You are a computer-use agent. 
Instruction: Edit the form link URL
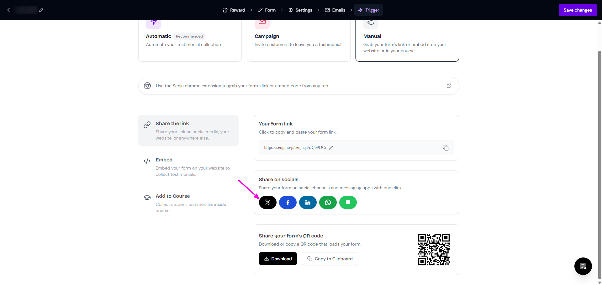pos(331,148)
